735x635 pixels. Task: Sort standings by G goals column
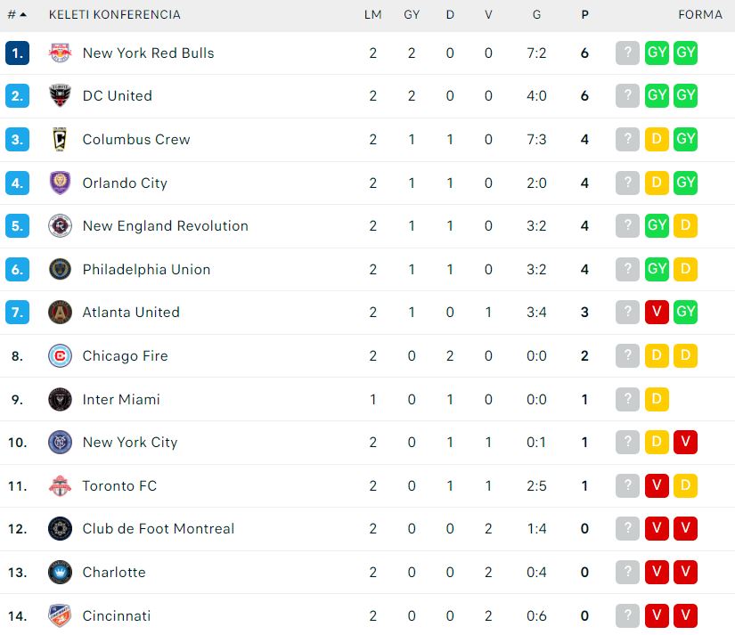click(536, 14)
